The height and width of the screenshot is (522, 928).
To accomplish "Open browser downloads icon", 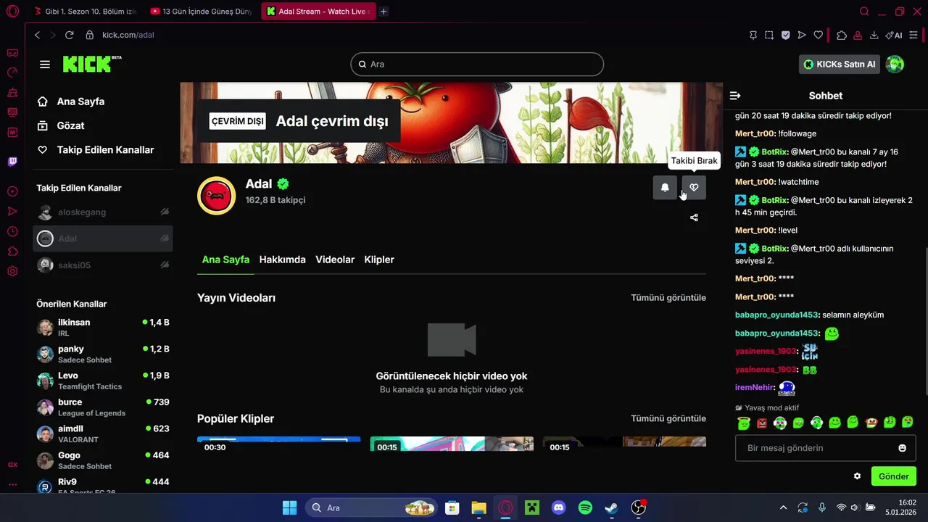I will pos(874,35).
